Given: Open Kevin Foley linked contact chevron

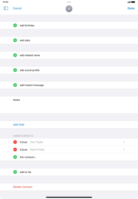Looking at the screenshot, I should (x=124, y=149).
